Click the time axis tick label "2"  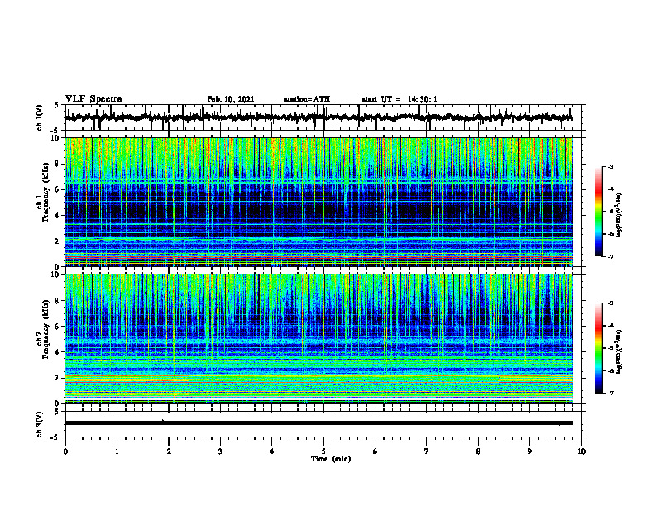(169, 451)
